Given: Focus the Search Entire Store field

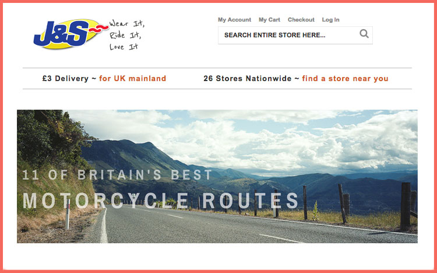Looking at the screenshot, I should point(295,35).
